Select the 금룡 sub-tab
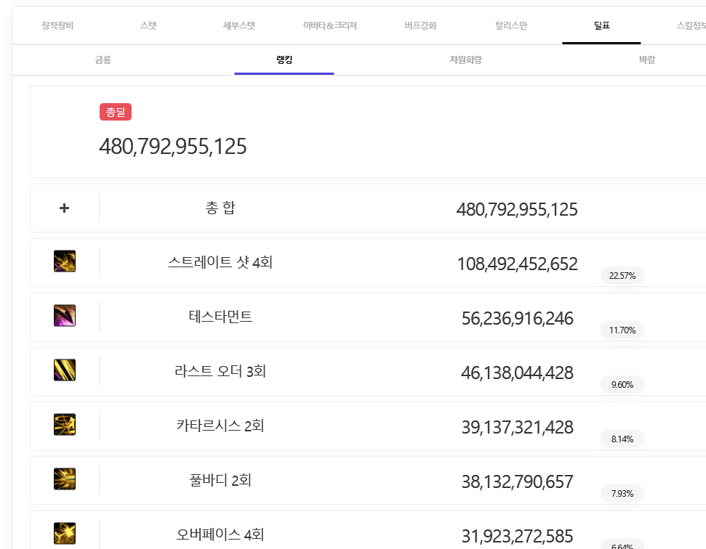The image size is (706, 549). tap(103, 60)
